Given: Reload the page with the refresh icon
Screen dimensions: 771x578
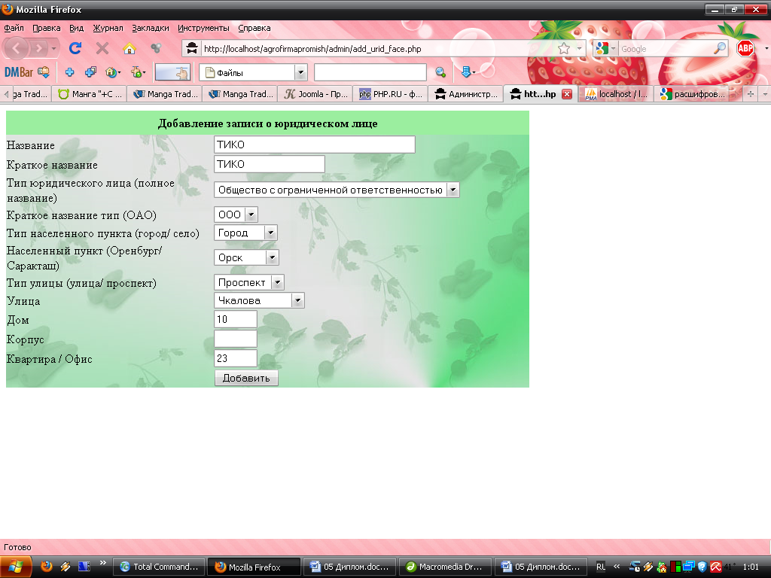Looking at the screenshot, I should click(x=75, y=48).
